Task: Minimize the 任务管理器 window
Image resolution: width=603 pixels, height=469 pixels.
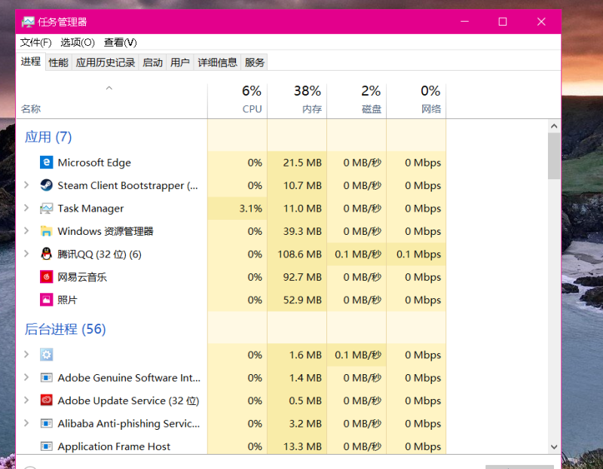Action: 464,22
